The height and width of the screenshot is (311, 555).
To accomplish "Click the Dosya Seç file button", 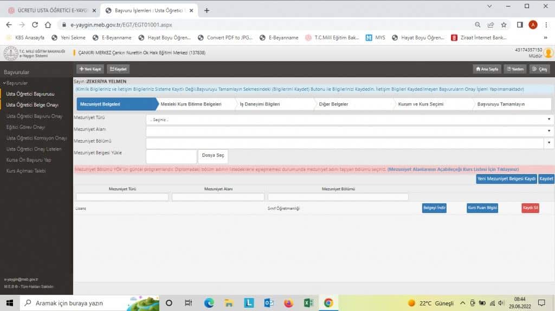I will [x=213, y=156].
